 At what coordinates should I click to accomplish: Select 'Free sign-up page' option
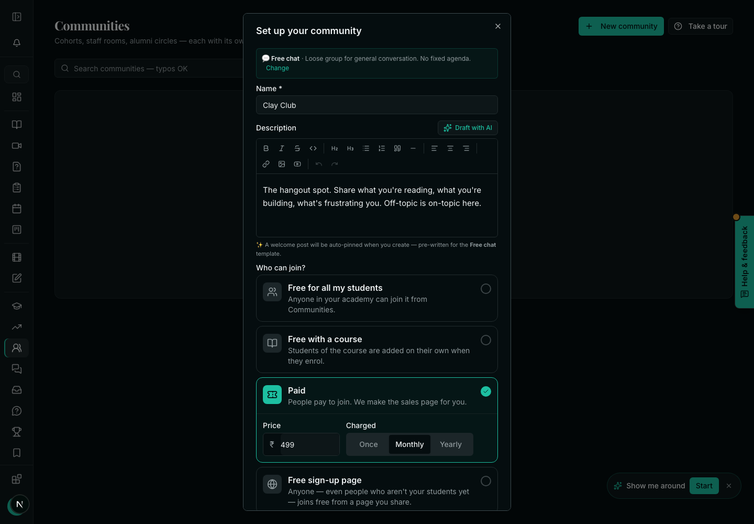coord(377,488)
